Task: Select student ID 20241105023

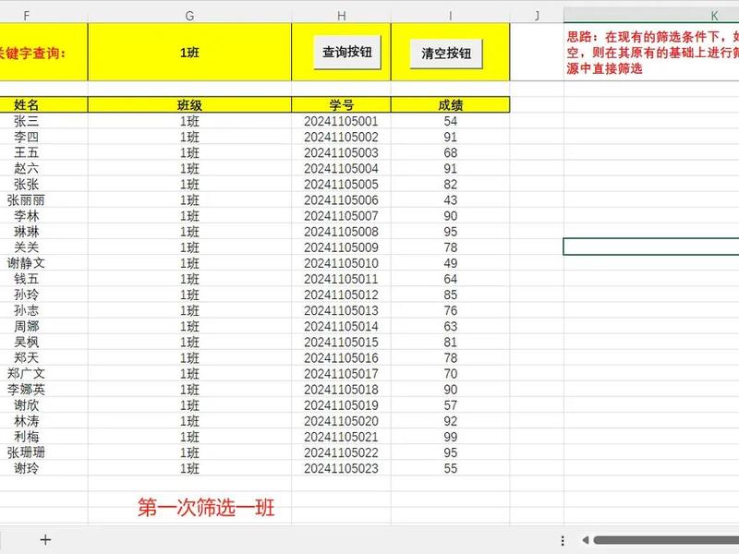Action: [x=341, y=468]
